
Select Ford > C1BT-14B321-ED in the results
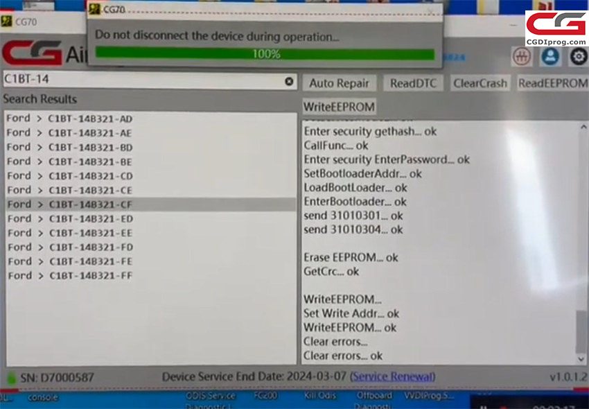[x=151, y=219]
